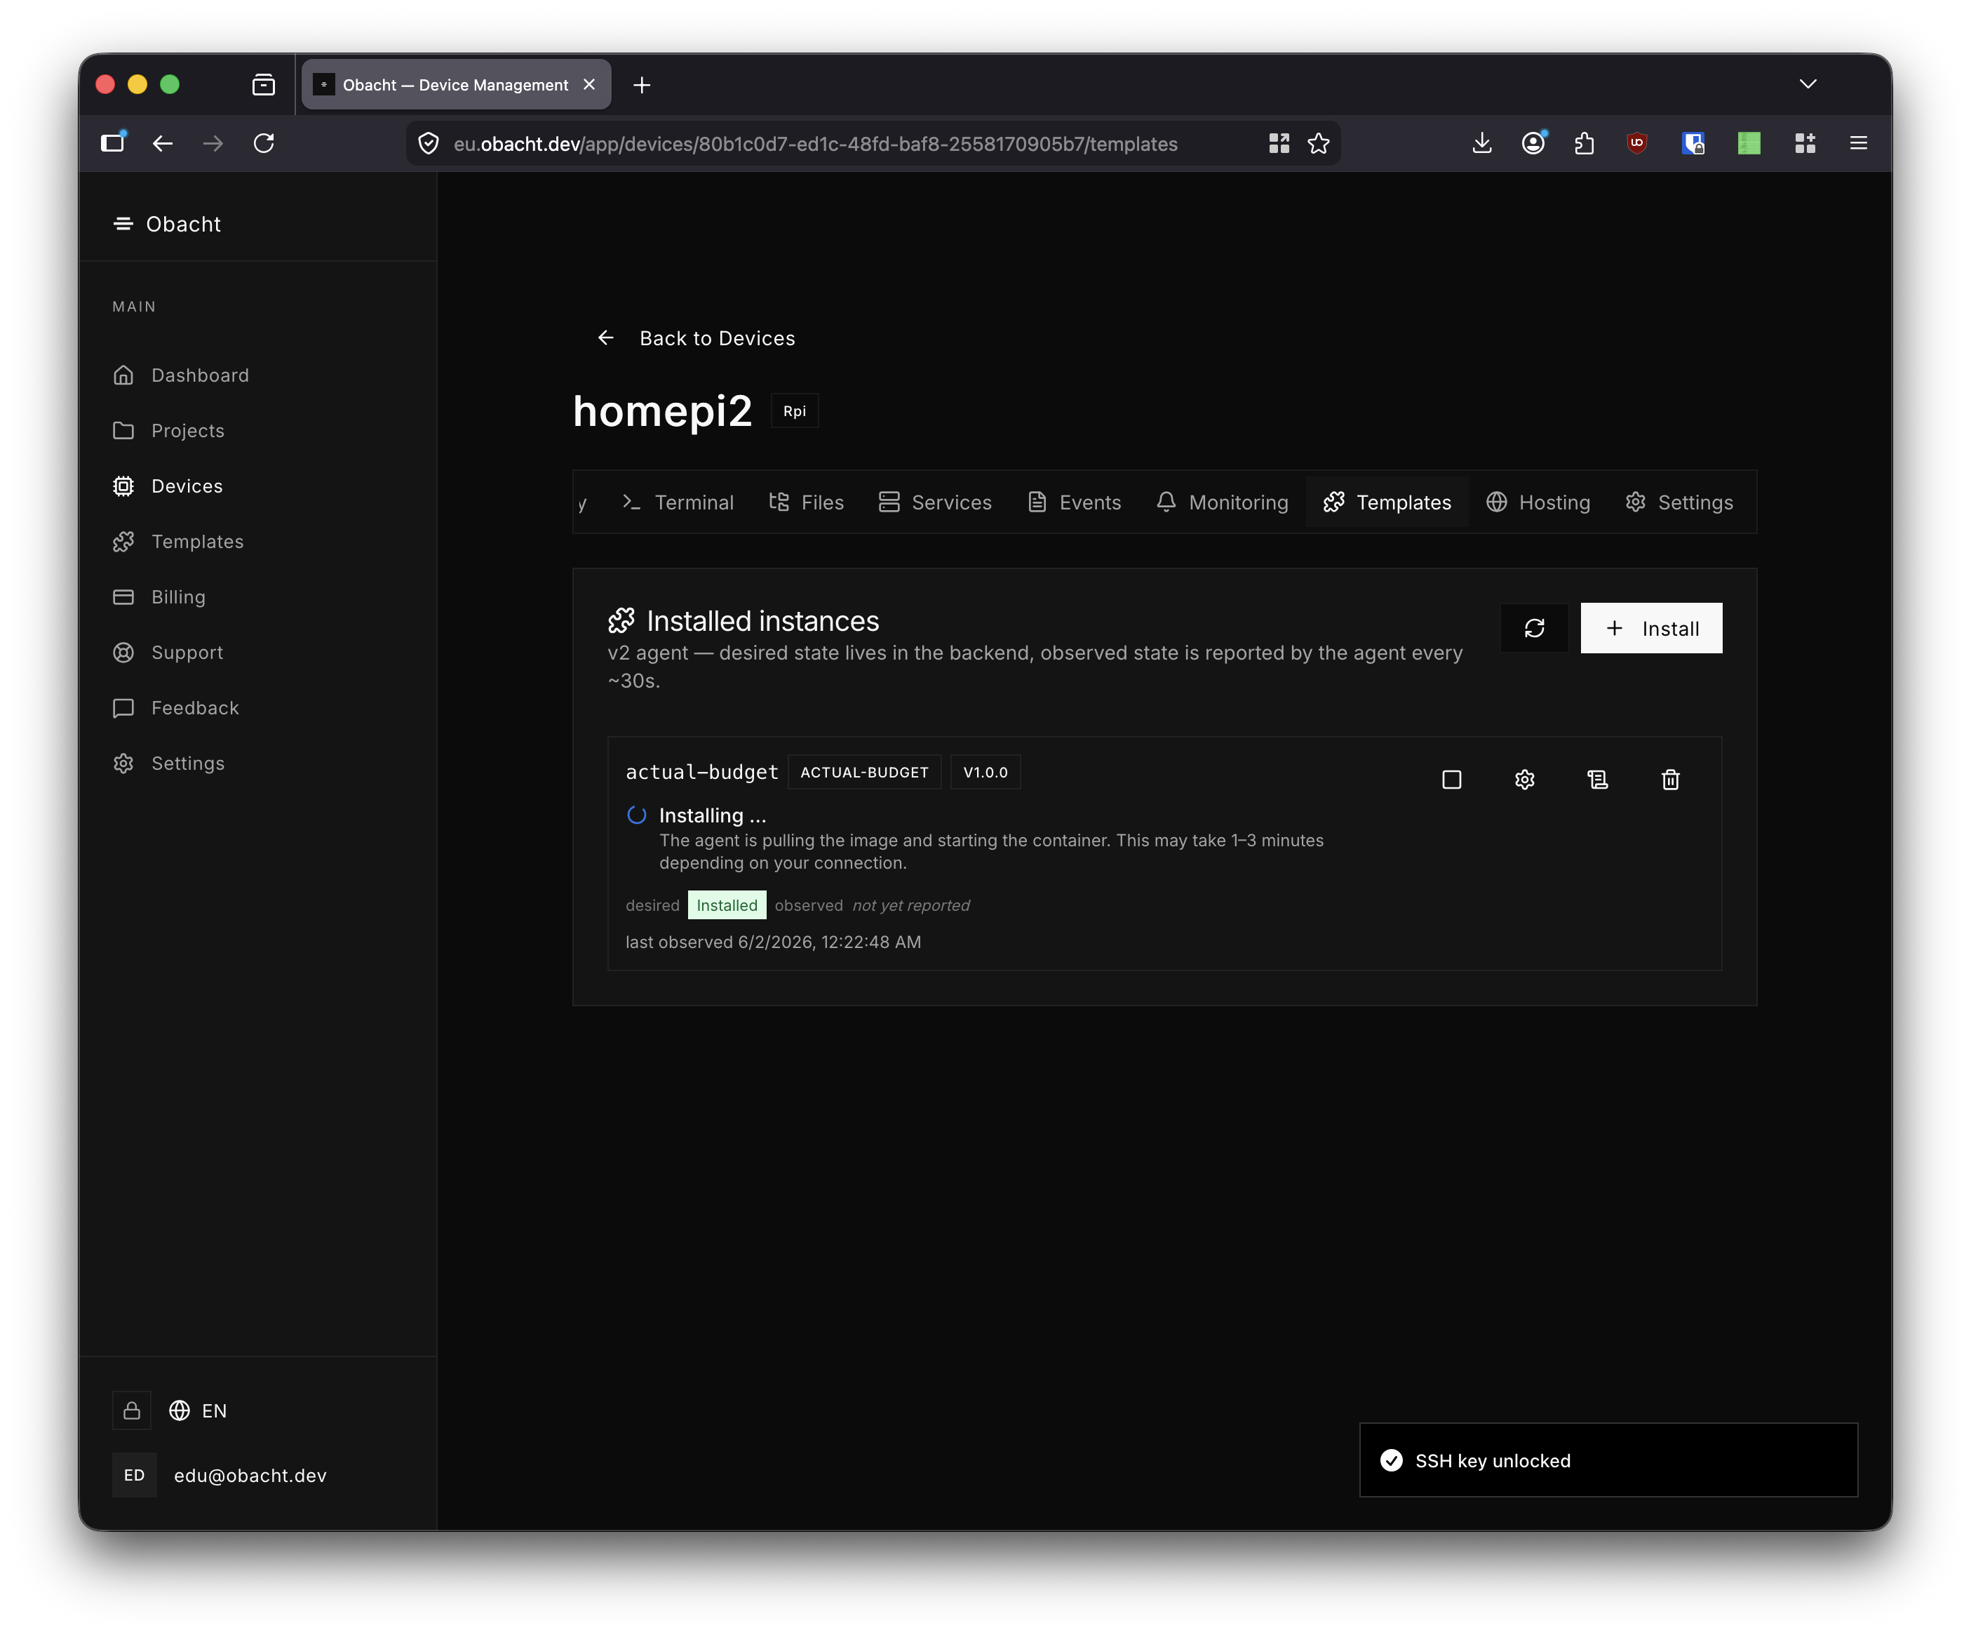Open the device Settings tab
1971x1635 pixels.
pos(1679,502)
